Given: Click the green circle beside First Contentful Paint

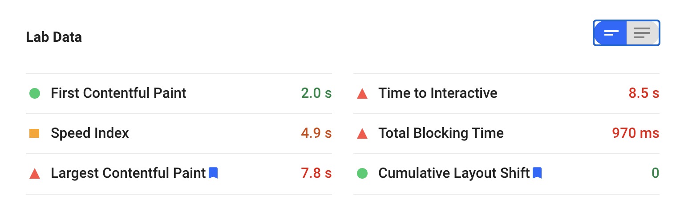Looking at the screenshot, I should tap(35, 93).
